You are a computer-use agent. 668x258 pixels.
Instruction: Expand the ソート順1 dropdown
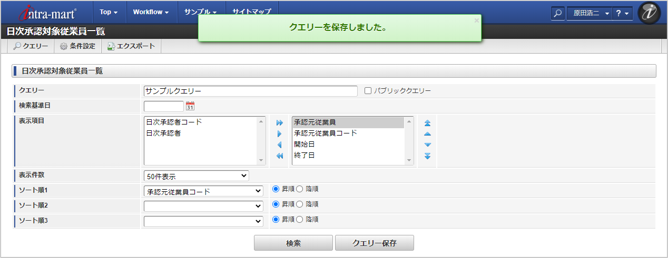[203, 191]
